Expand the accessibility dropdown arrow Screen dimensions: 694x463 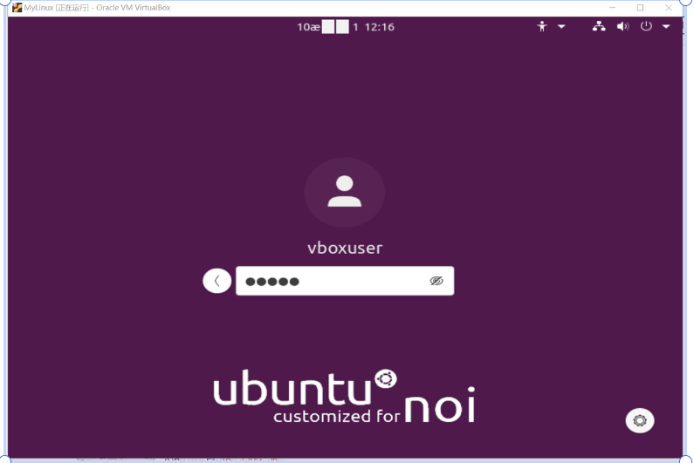coord(561,26)
